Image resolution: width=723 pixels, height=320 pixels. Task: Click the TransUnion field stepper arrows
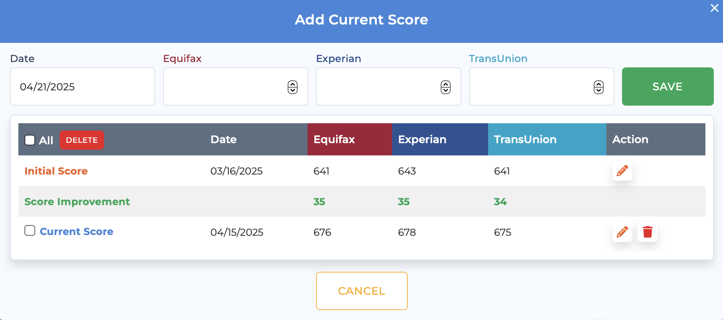(x=599, y=87)
